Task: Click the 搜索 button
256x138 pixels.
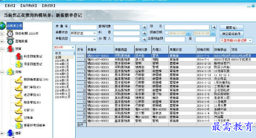Action: (x=231, y=27)
